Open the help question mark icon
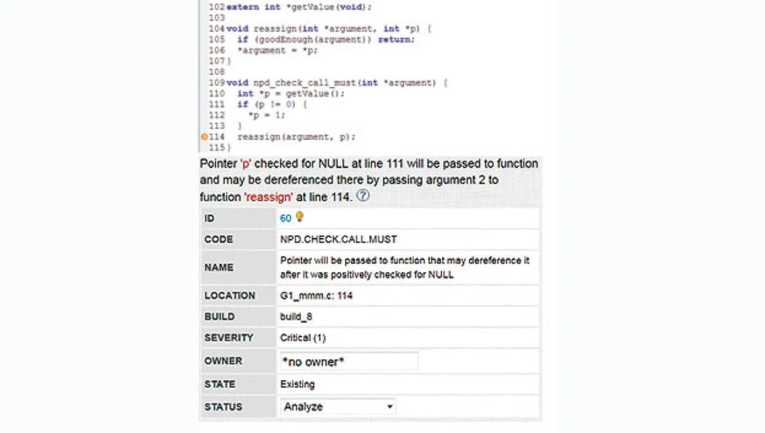Viewport: 765px width, 433px height. [x=363, y=196]
